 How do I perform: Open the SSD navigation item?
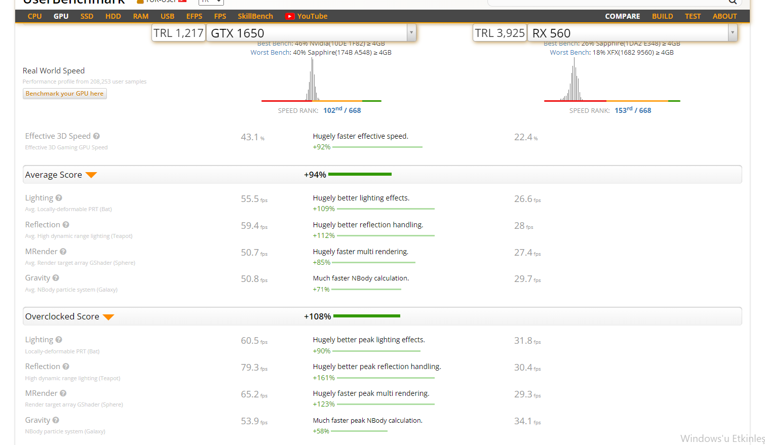pos(87,16)
